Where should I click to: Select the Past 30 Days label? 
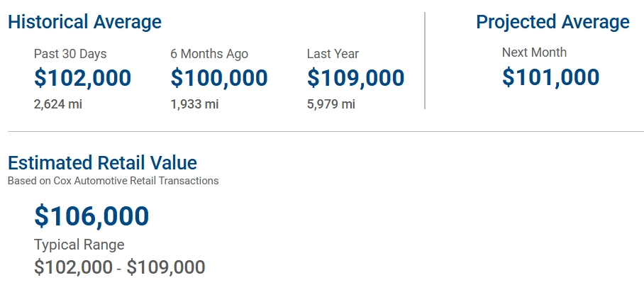pos(70,54)
